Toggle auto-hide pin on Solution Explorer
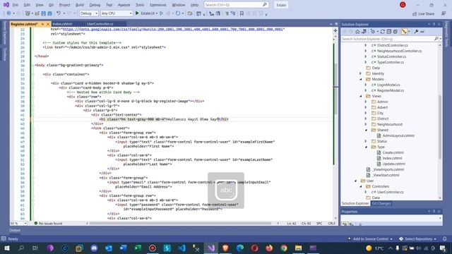452x254 pixels. click(x=434, y=24)
